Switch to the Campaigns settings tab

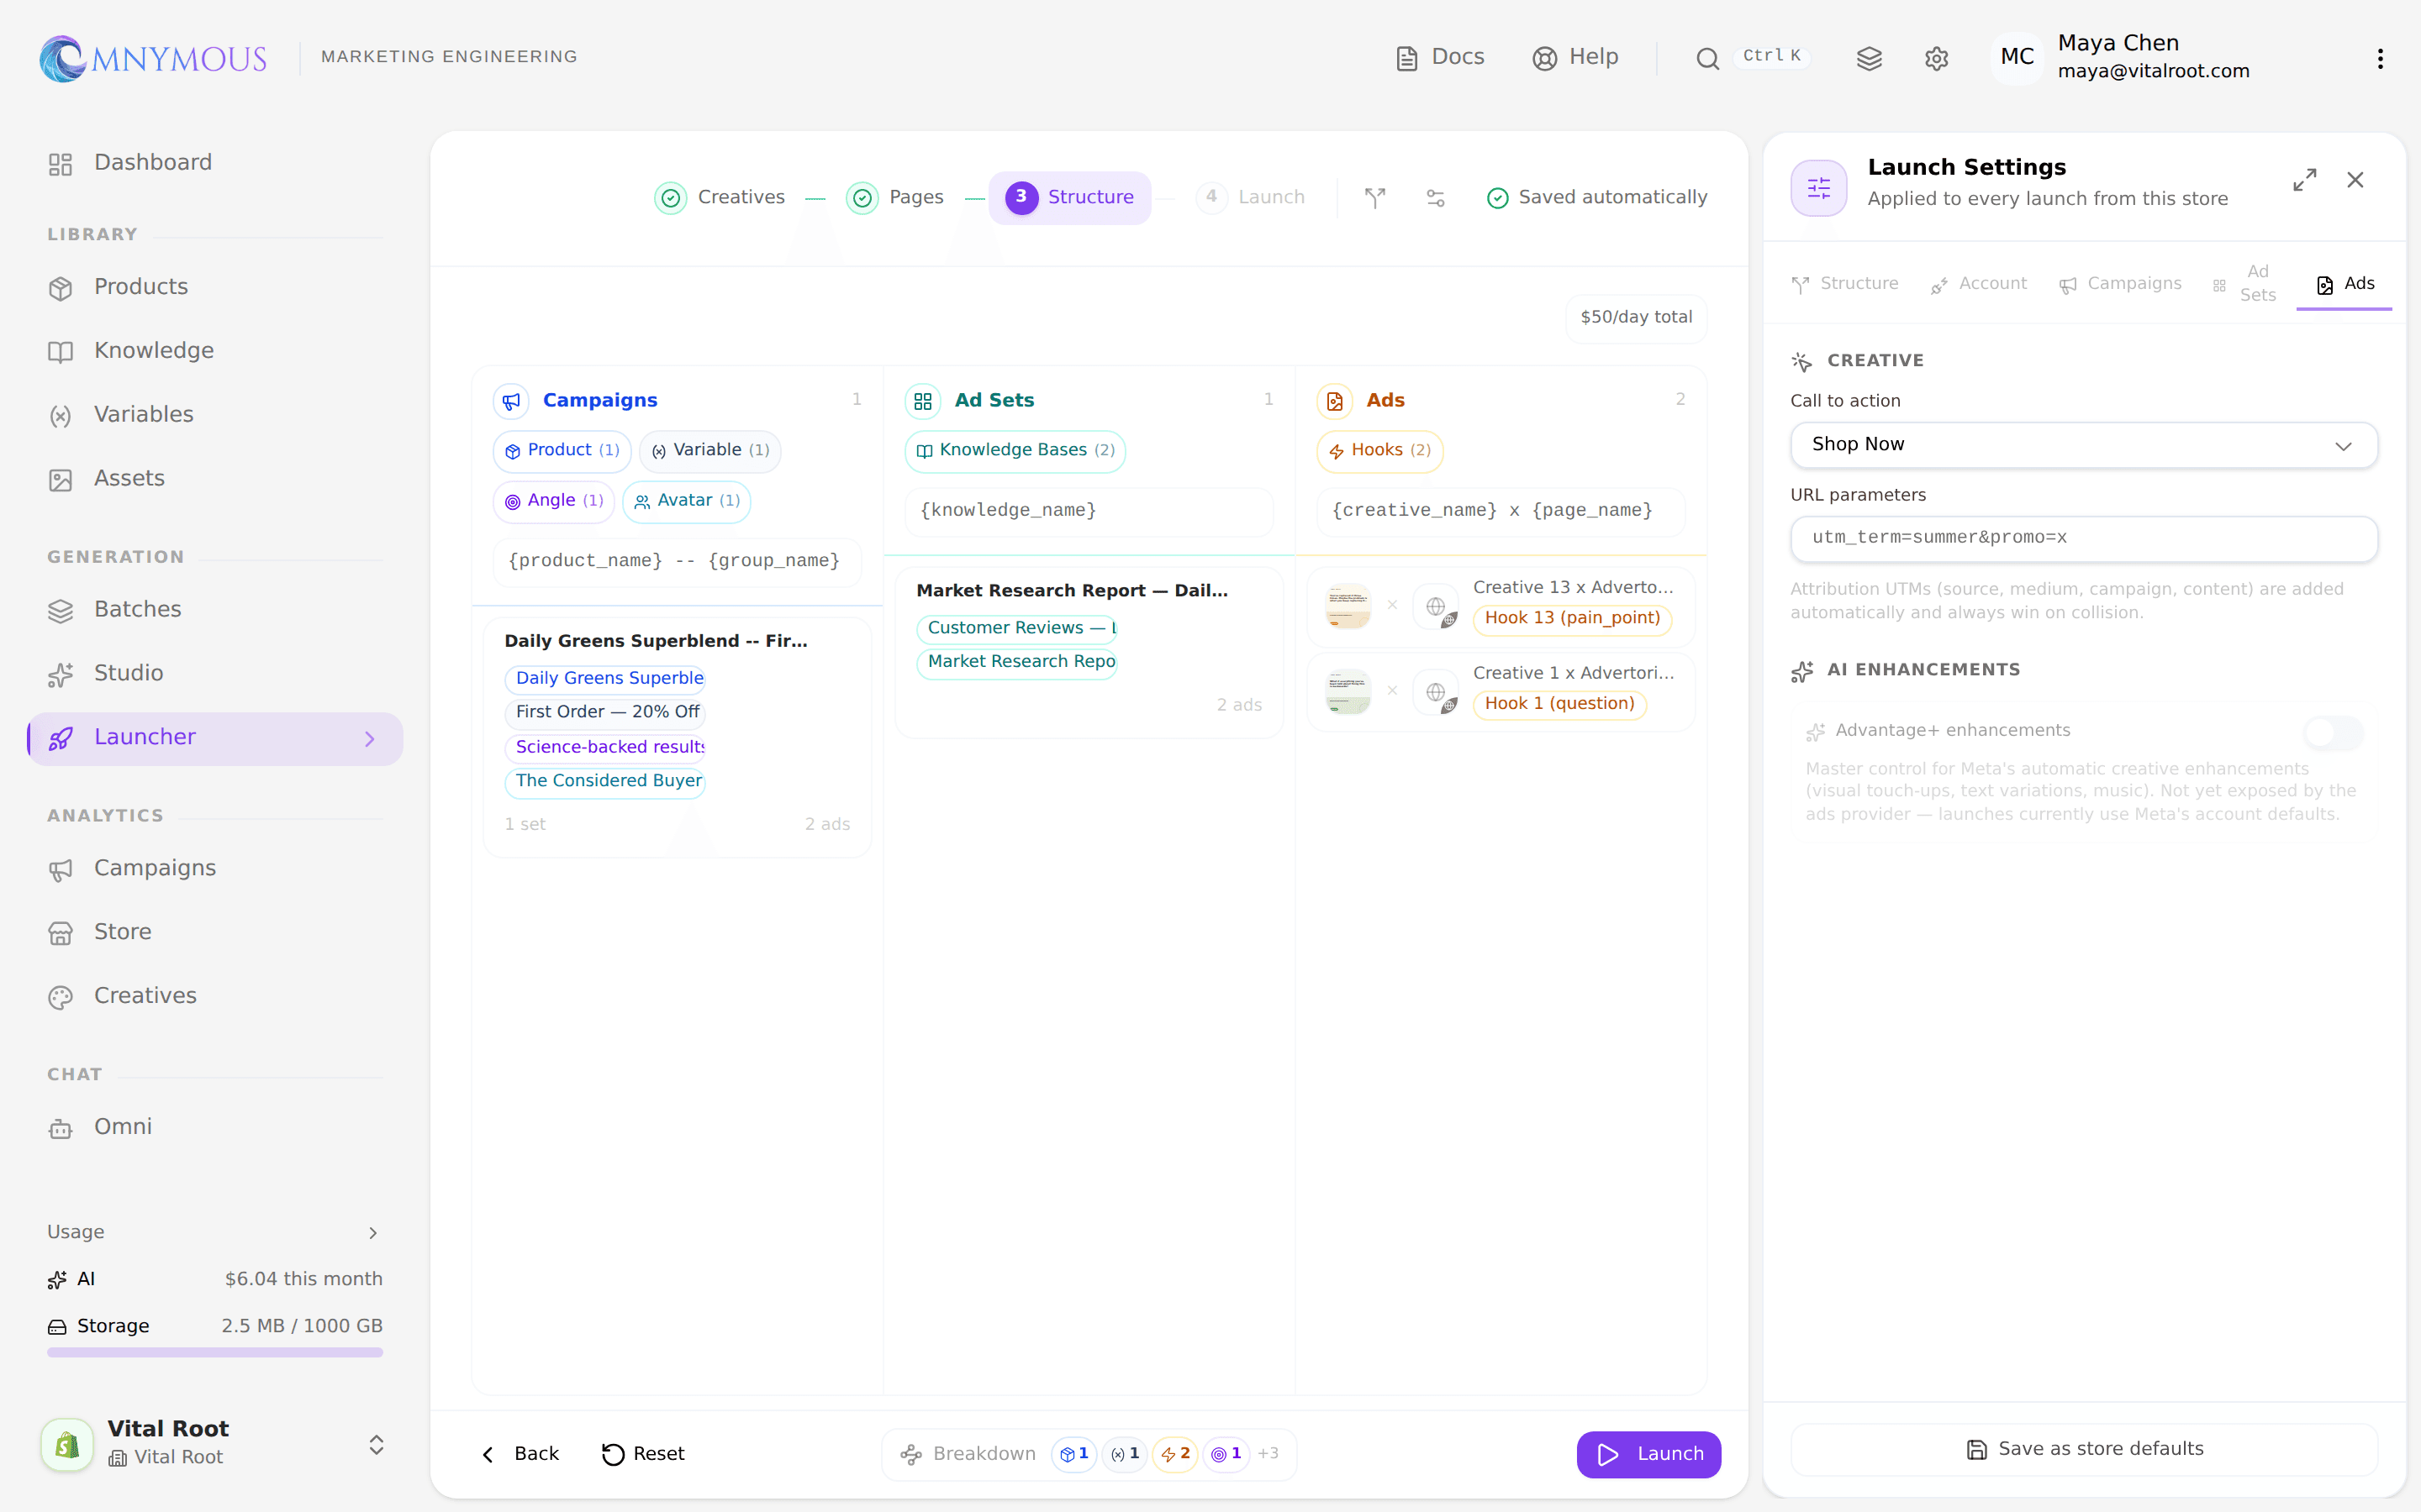(x=2120, y=284)
